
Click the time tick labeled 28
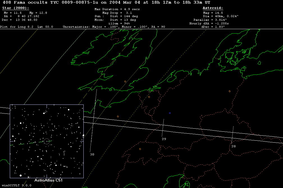coord(234,146)
